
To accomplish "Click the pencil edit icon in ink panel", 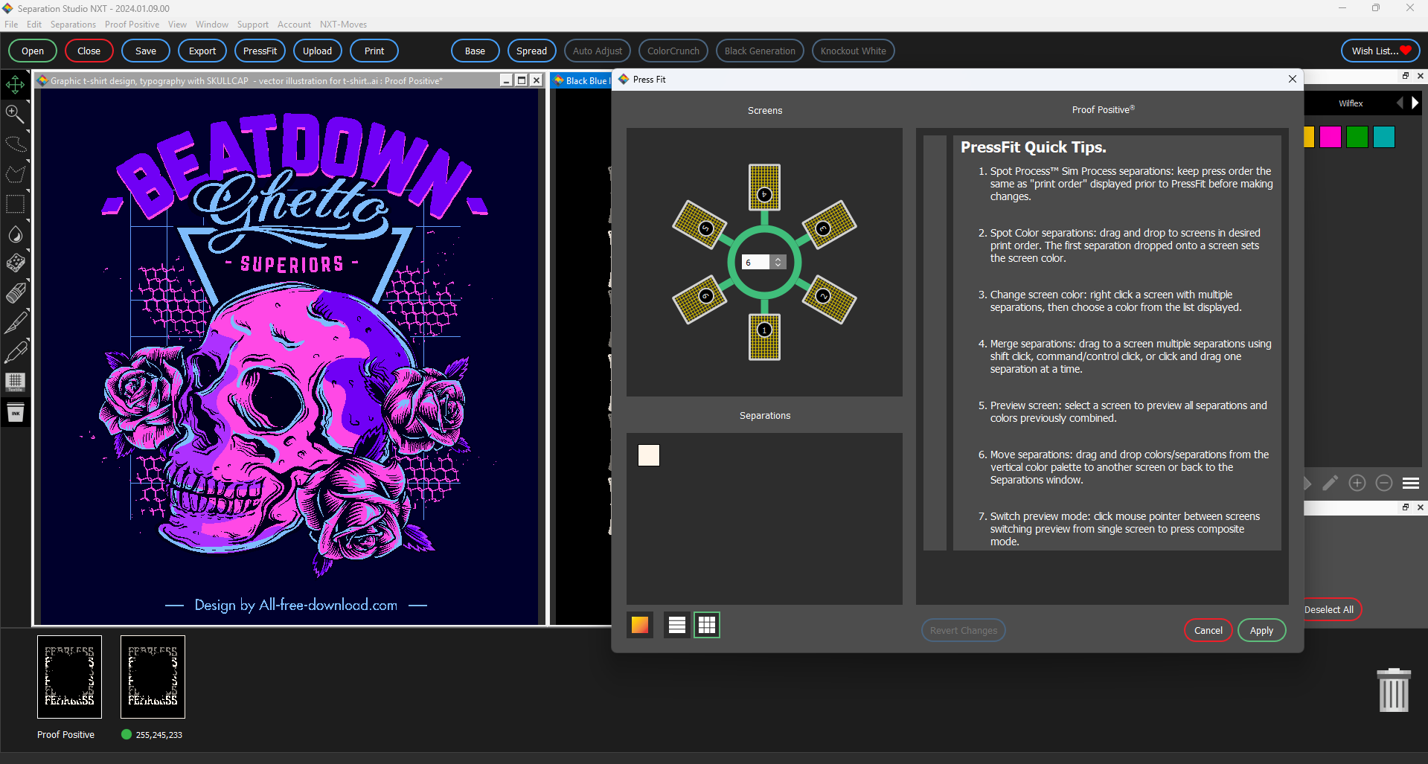I will 1331,483.
